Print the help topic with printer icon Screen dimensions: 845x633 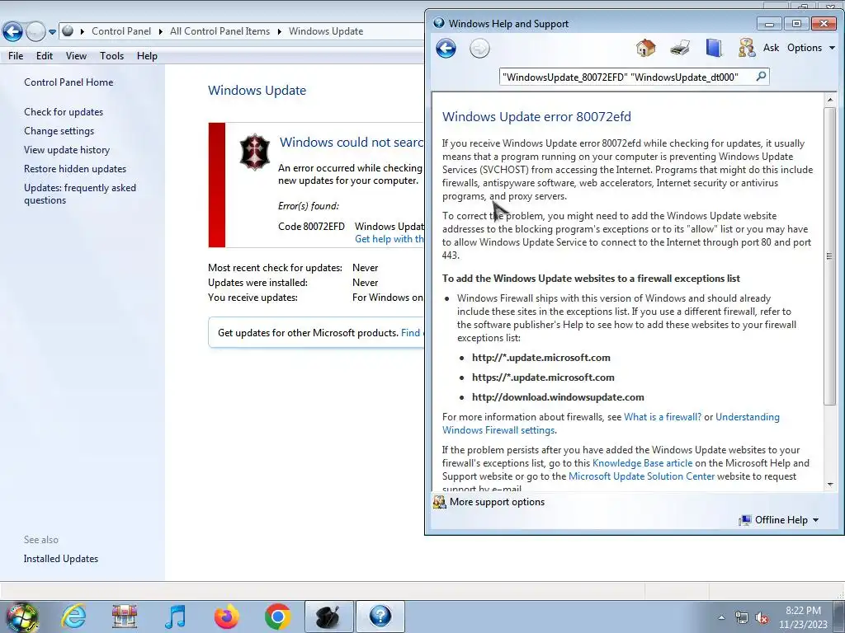(x=680, y=48)
